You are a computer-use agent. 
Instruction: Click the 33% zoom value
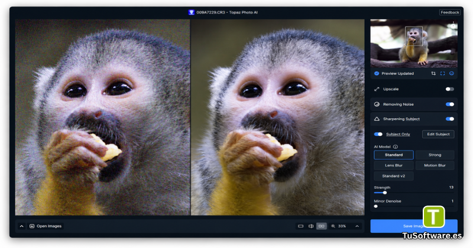pyautogui.click(x=342, y=226)
